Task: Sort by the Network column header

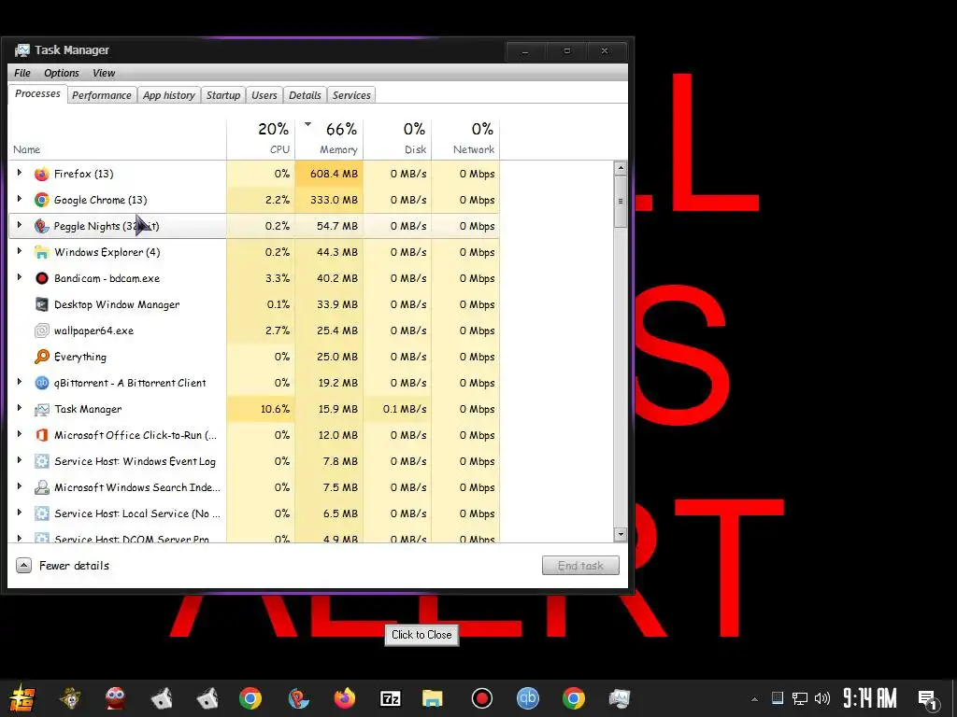Action: click(465, 138)
